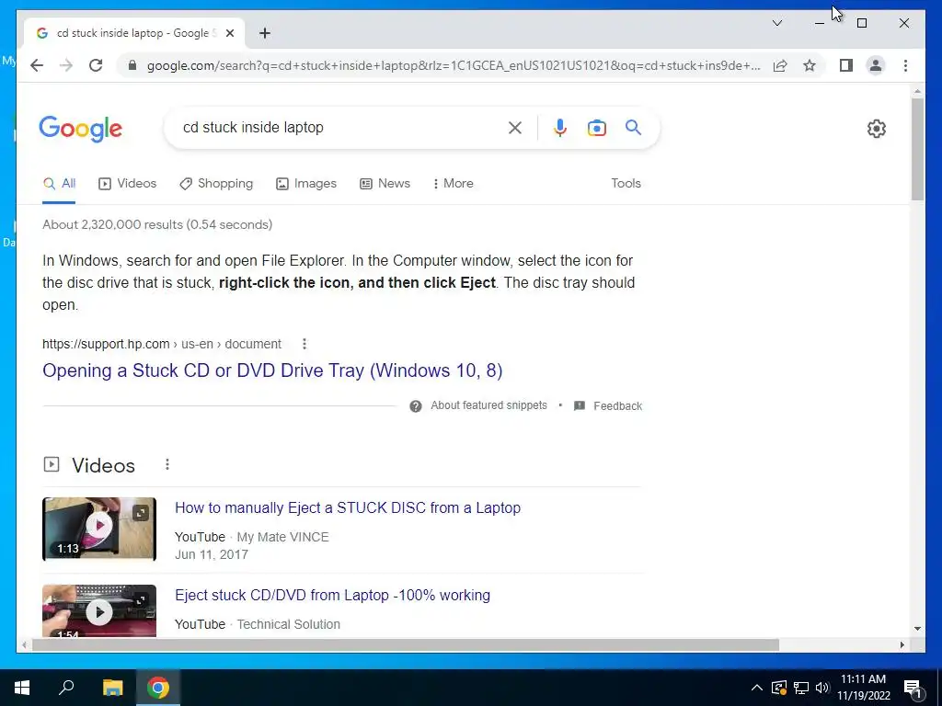
Task: Open three-dot menu beside support.hp.com result
Action: tap(304, 344)
